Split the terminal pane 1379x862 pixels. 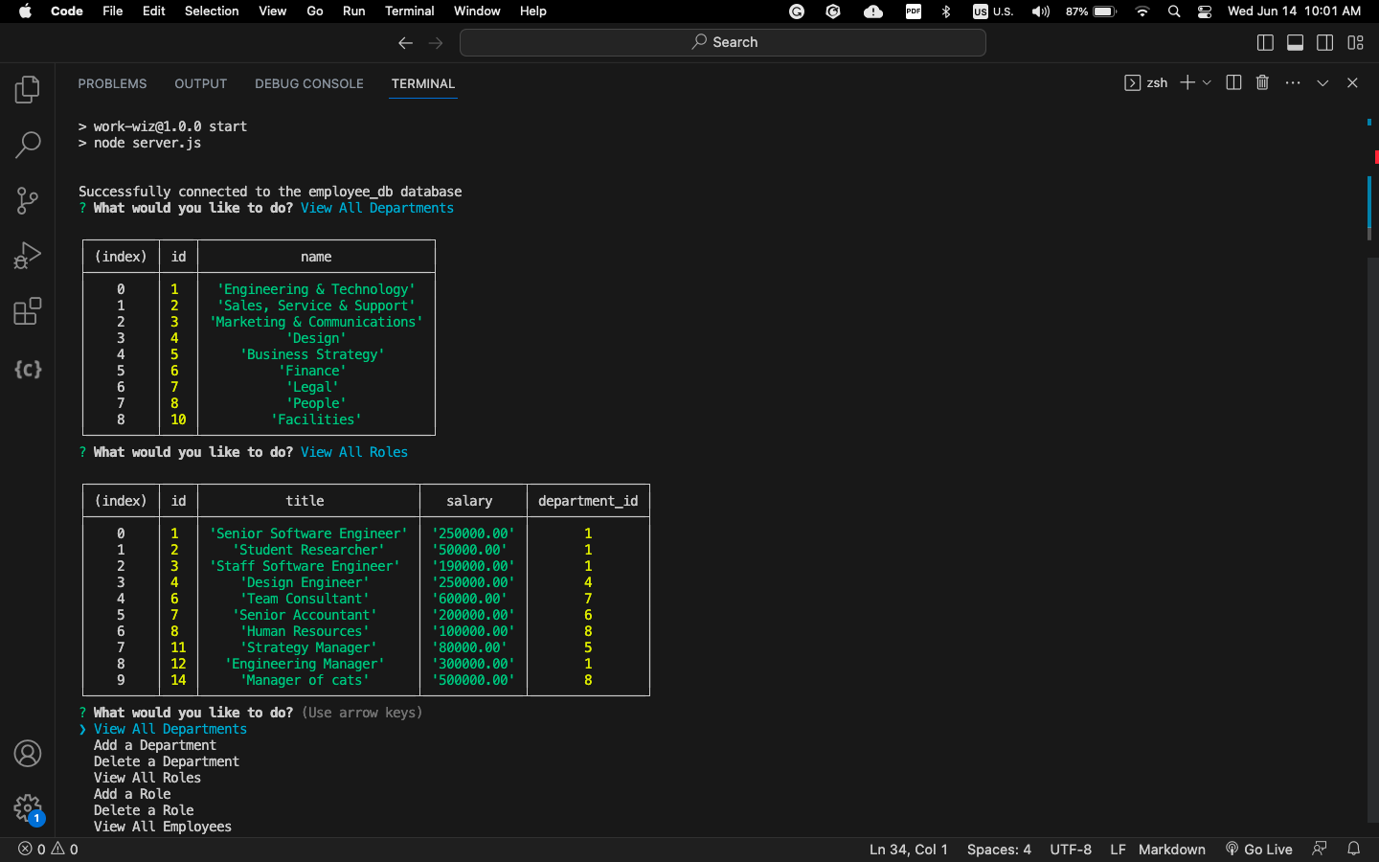point(1233,83)
